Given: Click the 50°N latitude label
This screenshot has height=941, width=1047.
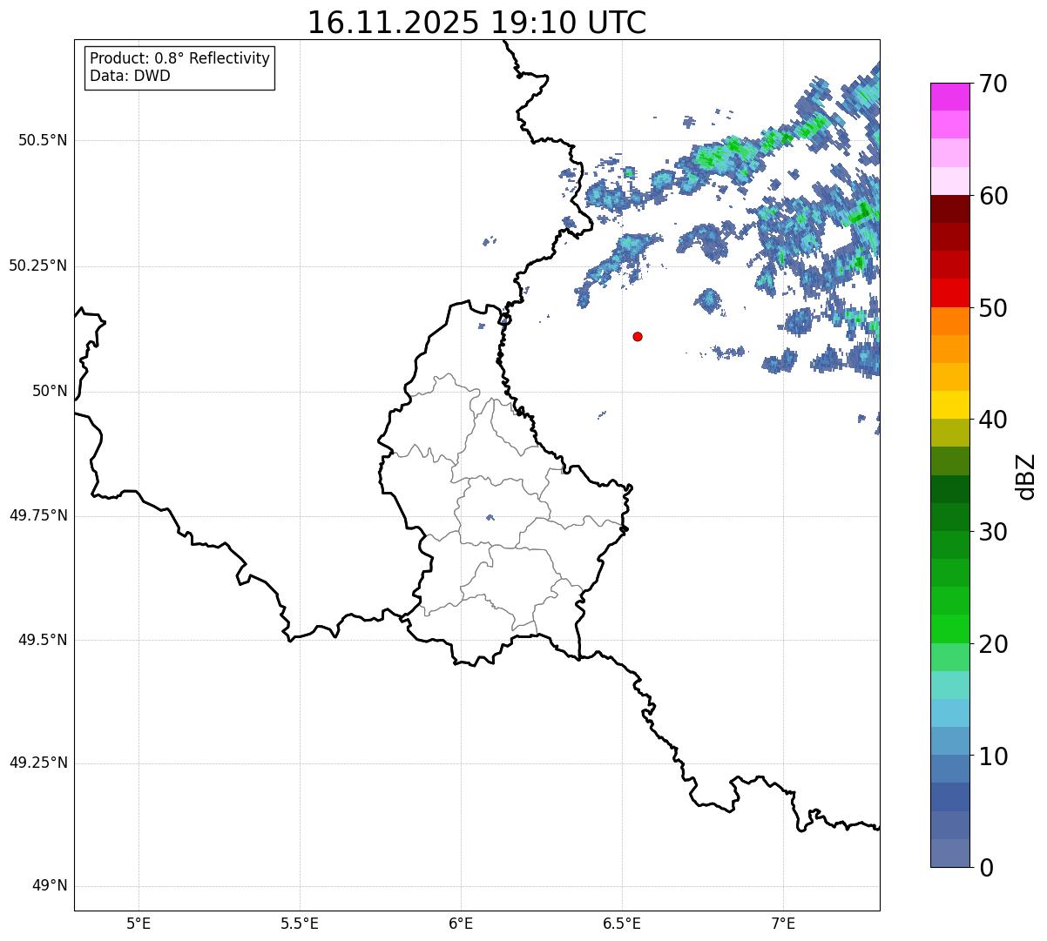Looking at the screenshot, I should (50, 391).
